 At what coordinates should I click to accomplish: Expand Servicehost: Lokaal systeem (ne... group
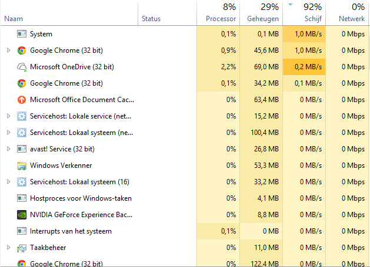coord(8,132)
